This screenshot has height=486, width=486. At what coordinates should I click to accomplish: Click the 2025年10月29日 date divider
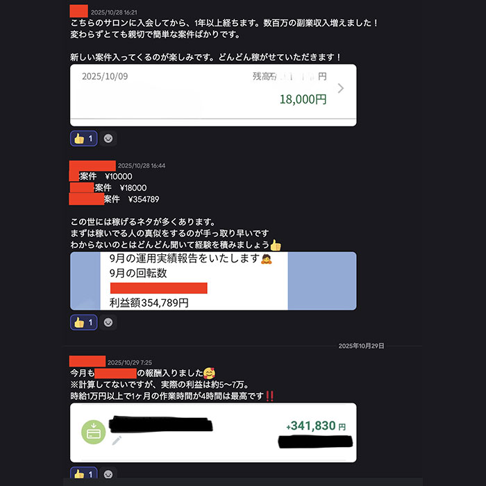(x=361, y=346)
